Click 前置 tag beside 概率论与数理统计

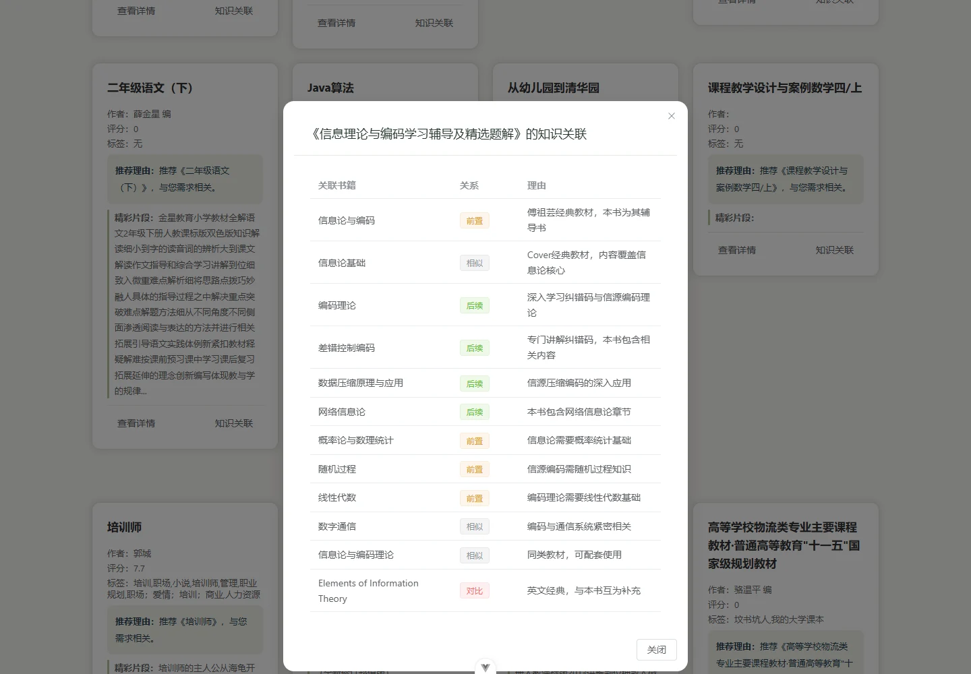pos(474,441)
